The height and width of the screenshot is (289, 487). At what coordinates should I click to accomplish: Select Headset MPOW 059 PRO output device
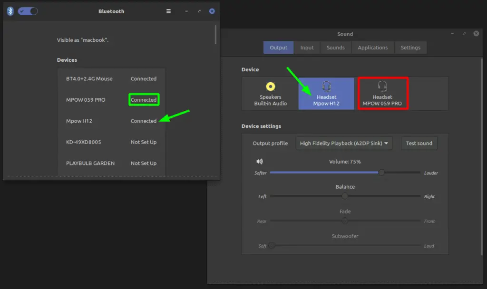pyautogui.click(x=382, y=94)
